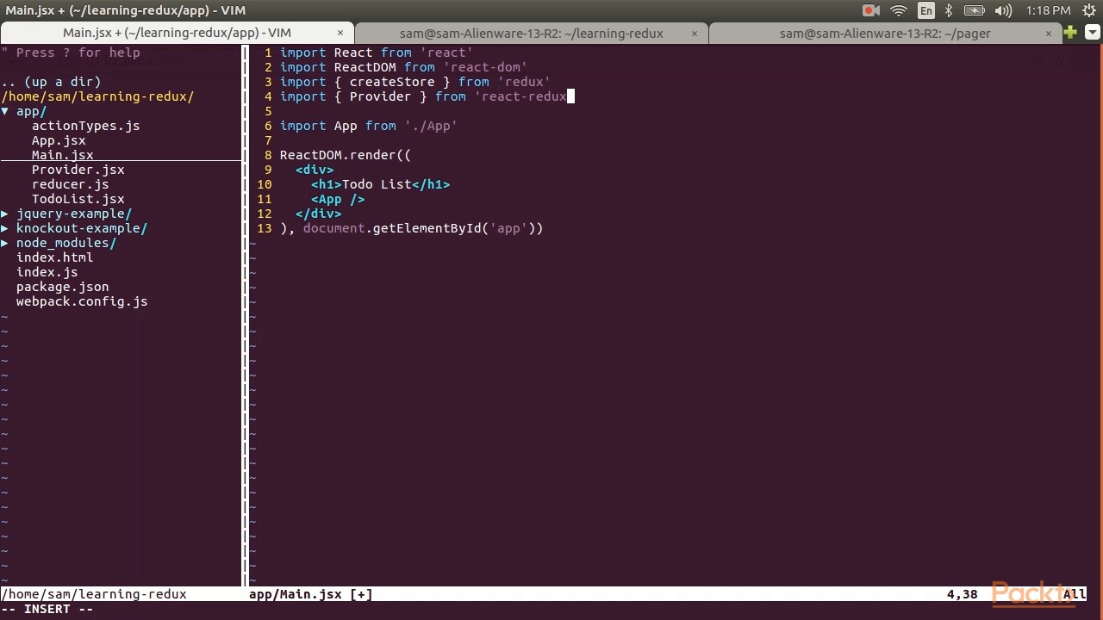Click line number 1 in the editor
1103x620 pixels.
(x=268, y=53)
